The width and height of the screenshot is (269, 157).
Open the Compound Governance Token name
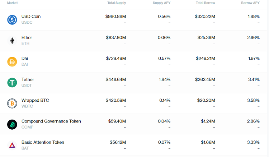pos(51,121)
